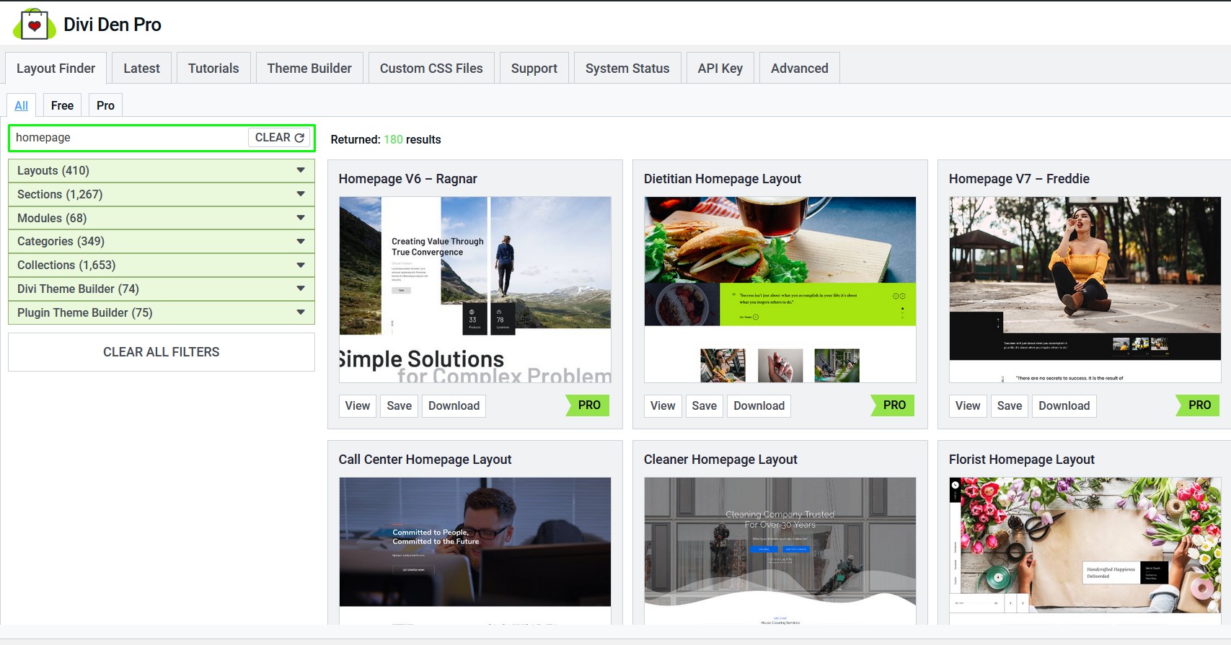Click the refresh icon in the CLEAR button
Image resolution: width=1231 pixels, height=645 pixels.
[x=299, y=138]
